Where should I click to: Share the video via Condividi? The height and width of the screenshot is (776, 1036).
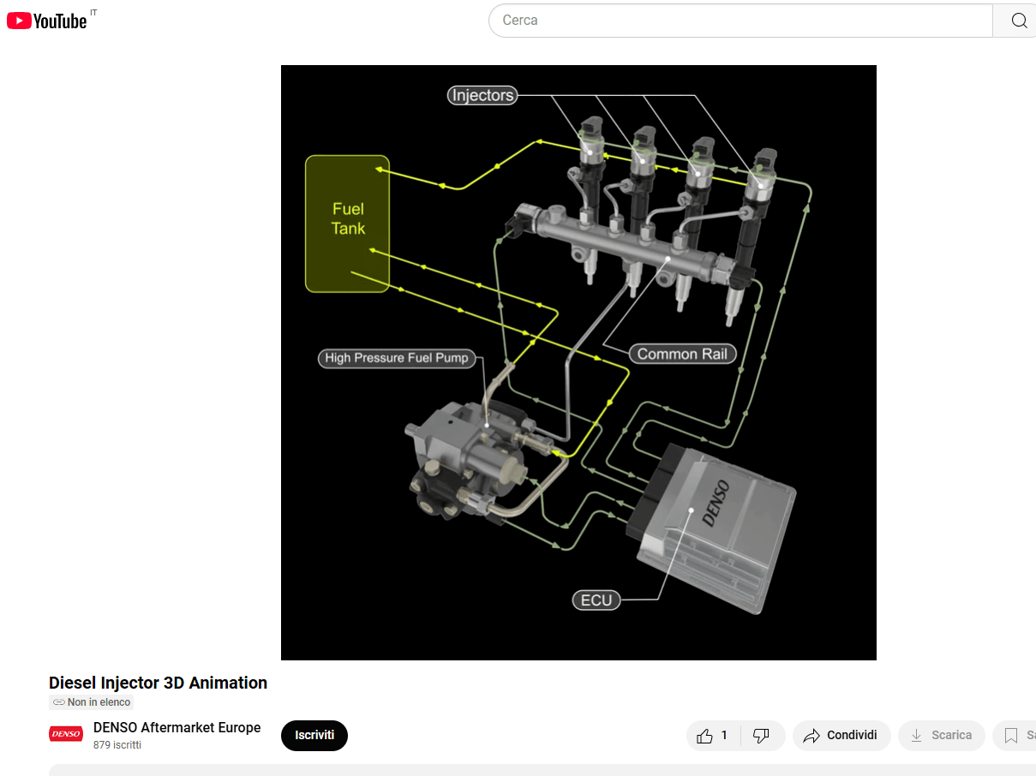click(841, 736)
